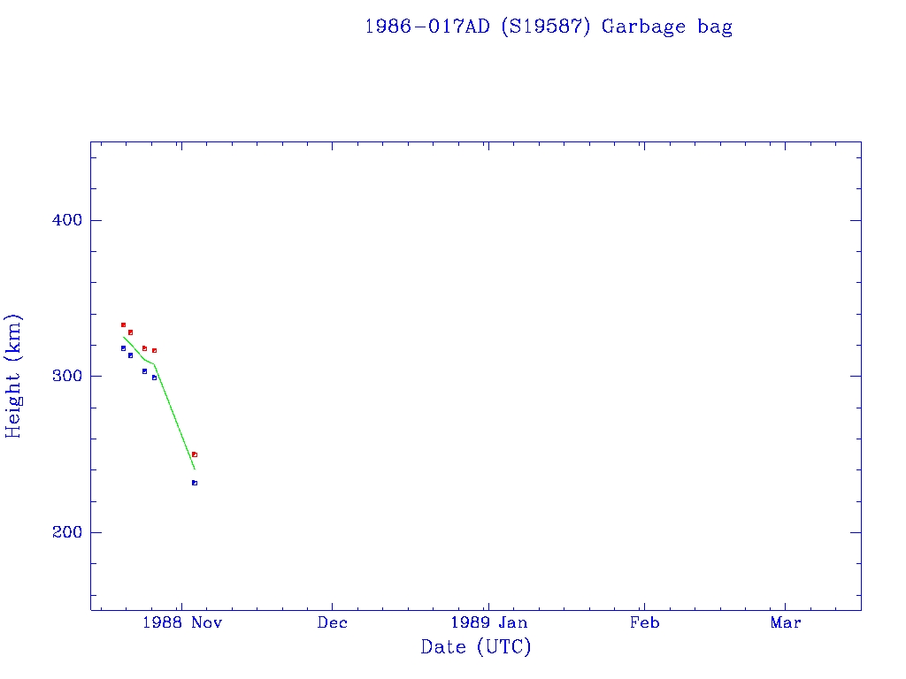Image resolution: width=906 pixels, height=679 pixels.
Task: Select the highest red data point
Action: click(123, 325)
